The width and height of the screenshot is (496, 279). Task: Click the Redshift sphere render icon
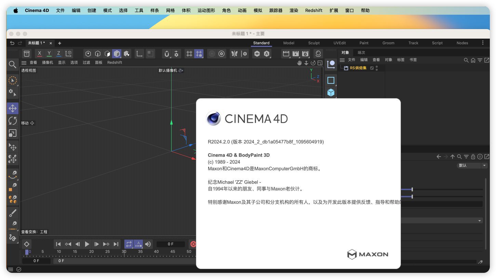coord(318,54)
